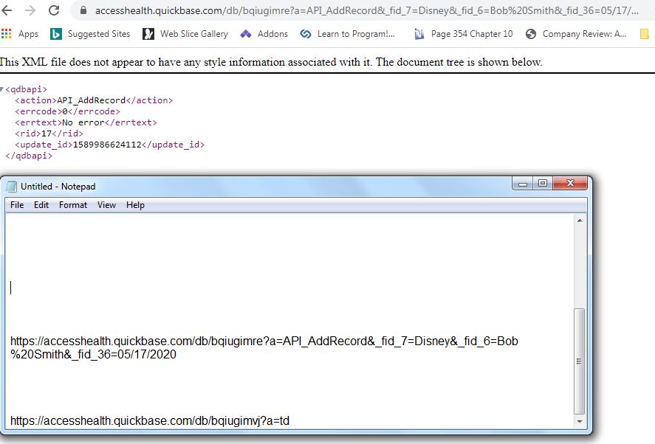Open the Edit menu in Notepad
Viewport: 655px width, 444px height.
pyautogui.click(x=41, y=205)
